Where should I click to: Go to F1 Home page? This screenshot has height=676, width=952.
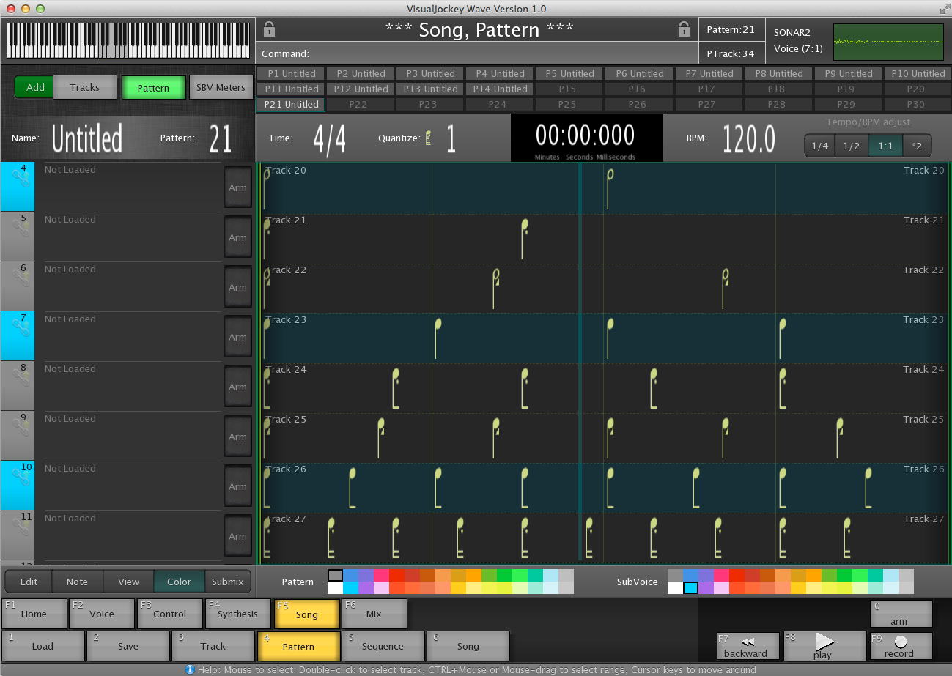[34, 614]
